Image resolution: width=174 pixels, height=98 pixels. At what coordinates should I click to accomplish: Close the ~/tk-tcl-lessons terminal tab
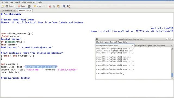click(172, 46)
